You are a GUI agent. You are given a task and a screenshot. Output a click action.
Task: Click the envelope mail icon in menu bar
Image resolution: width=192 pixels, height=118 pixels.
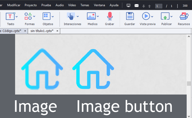(x=136, y=5)
